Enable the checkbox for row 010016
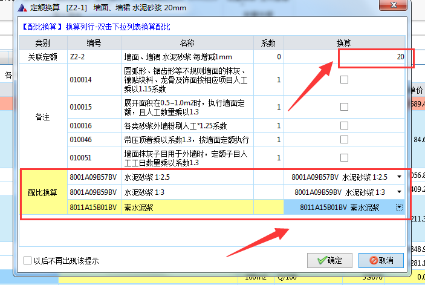The image size is (425, 285). [344, 125]
